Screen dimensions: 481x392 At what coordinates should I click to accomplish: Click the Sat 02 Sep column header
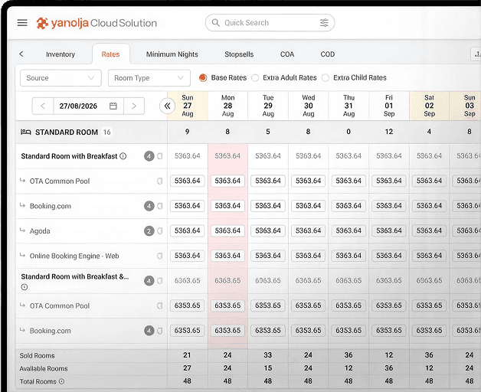[x=429, y=106]
